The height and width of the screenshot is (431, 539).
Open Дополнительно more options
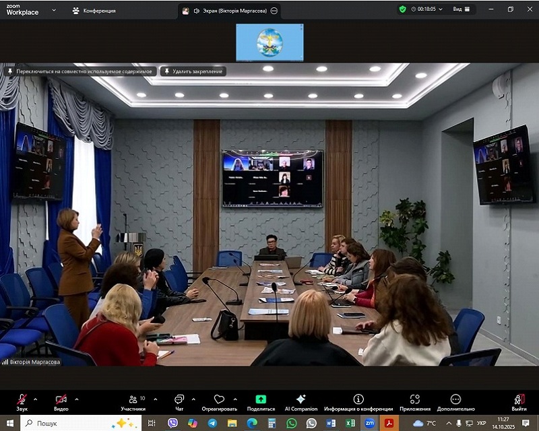pyautogui.click(x=455, y=402)
